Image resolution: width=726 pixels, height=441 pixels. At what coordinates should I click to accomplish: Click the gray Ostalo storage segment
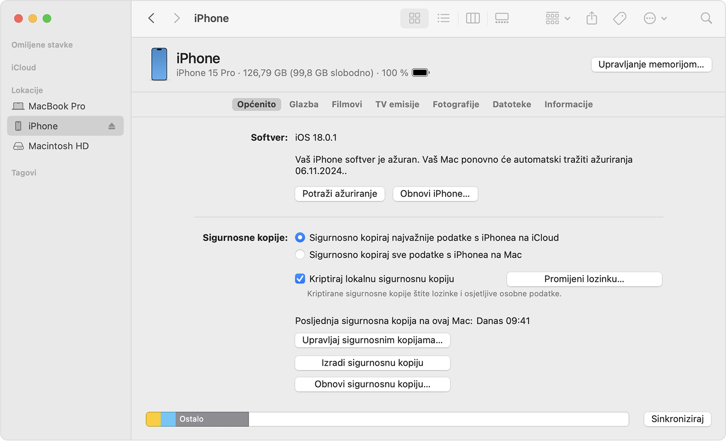pyautogui.click(x=212, y=419)
